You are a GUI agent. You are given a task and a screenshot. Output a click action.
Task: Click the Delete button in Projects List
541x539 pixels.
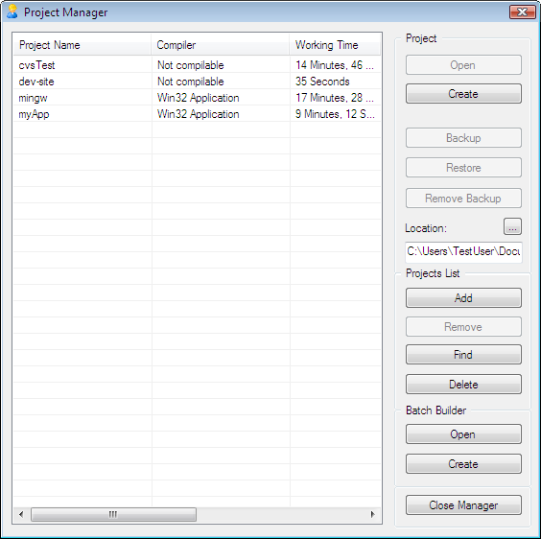(463, 384)
